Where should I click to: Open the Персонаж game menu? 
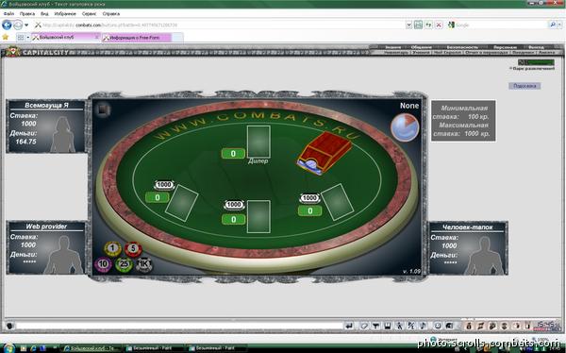click(505, 47)
